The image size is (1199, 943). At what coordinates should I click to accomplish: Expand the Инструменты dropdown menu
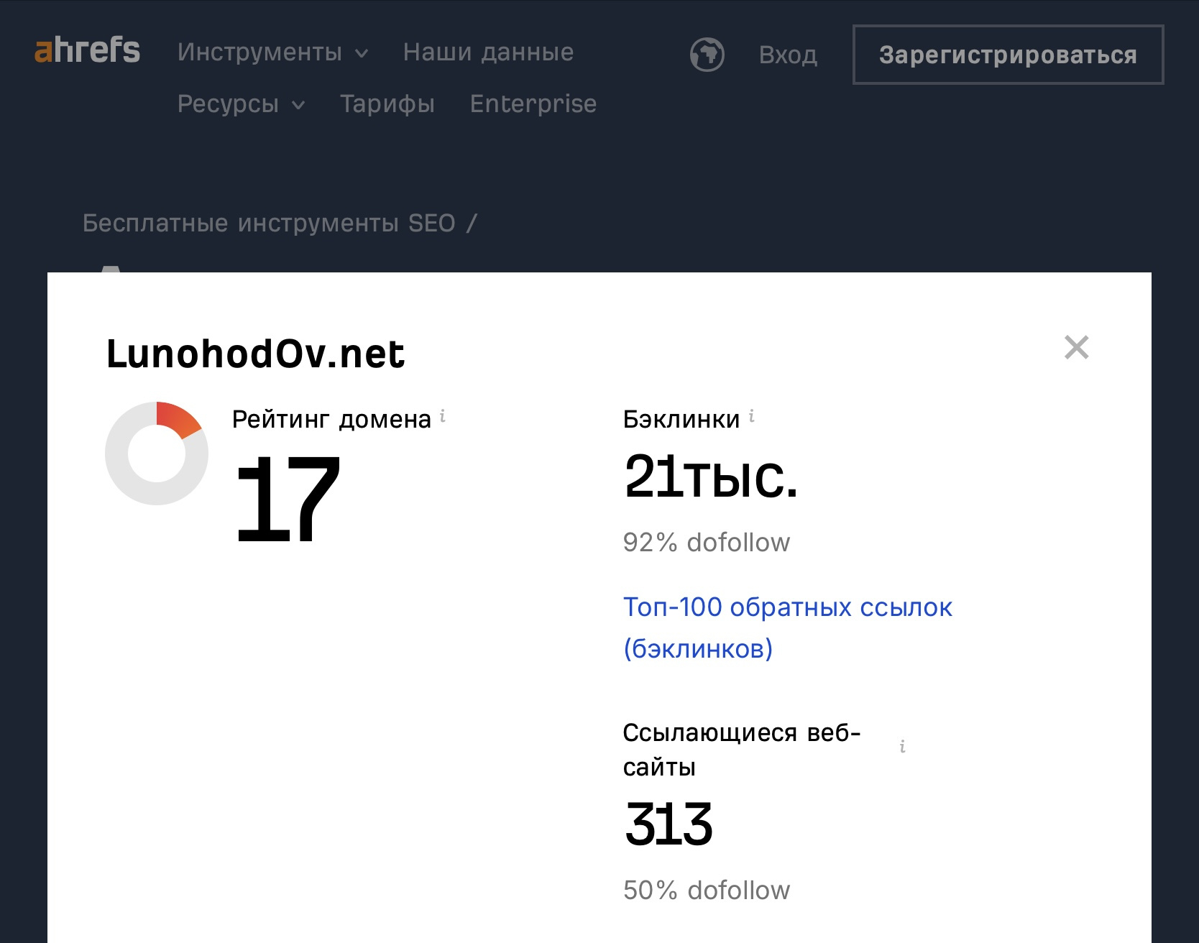[x=272, y=52]
